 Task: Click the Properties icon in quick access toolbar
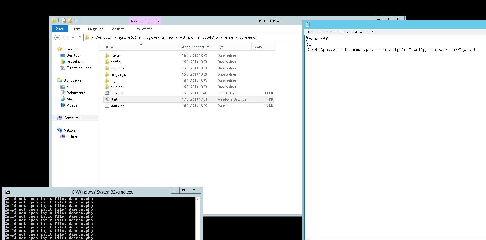(x=63, y=21)
